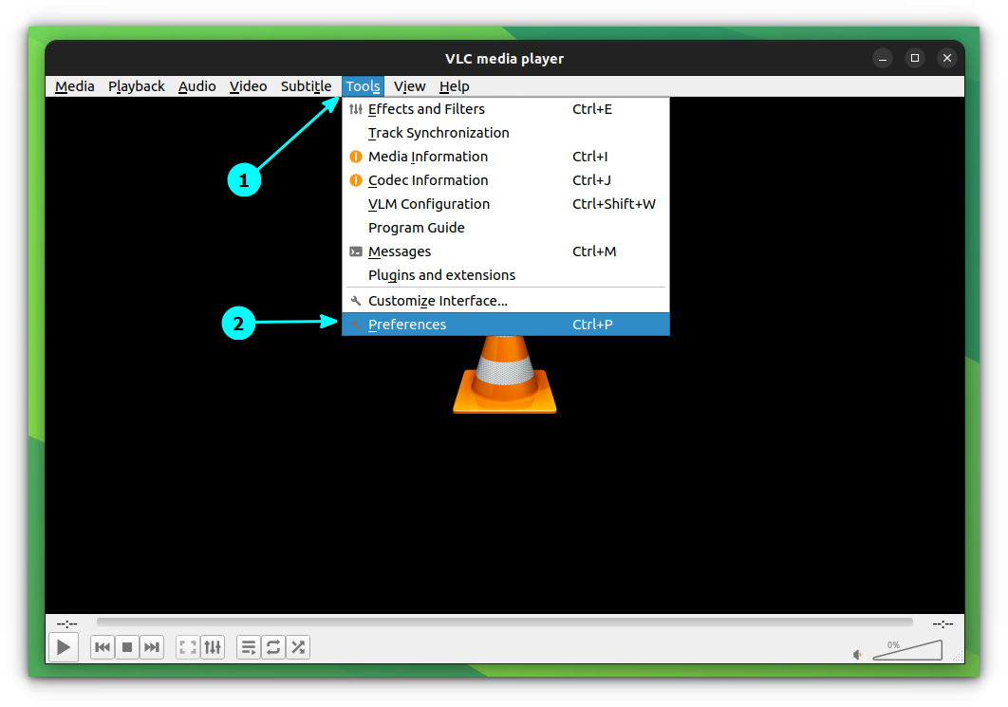The height and width of the screenshot is (707, 1008).
Task: Adjust the volume slider
Action: pyautogui.click(x=907, y=652)
